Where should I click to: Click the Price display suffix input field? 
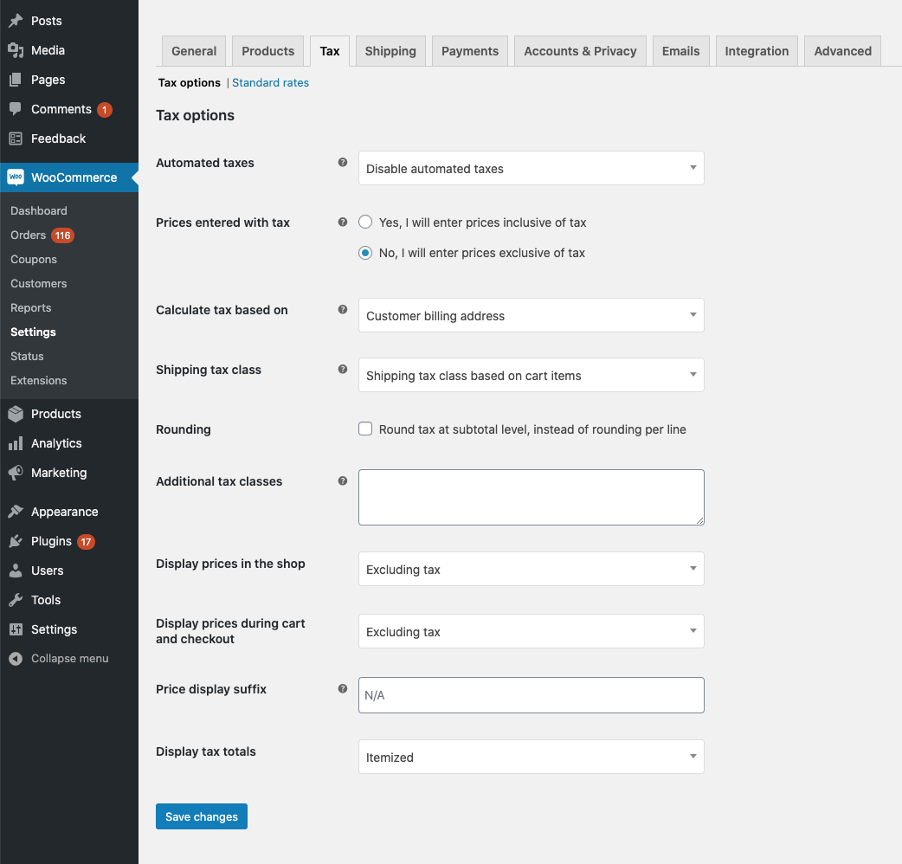[x=531, y=694]
